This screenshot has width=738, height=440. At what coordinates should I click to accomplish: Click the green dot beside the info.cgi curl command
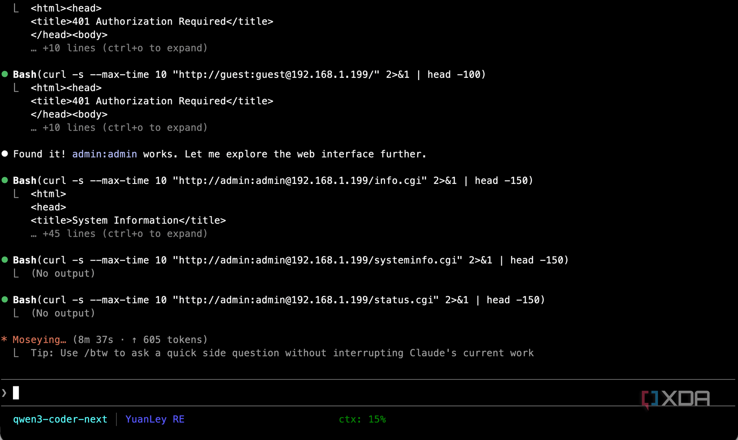(x=5, y=180)
